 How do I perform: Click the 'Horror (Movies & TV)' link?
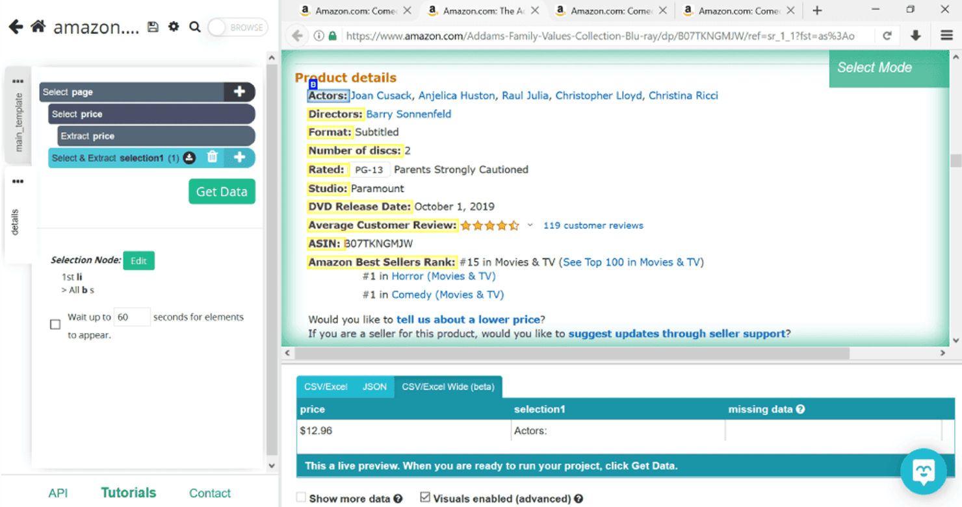443,276
